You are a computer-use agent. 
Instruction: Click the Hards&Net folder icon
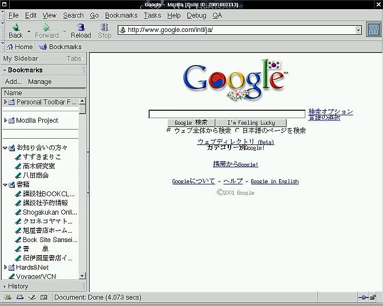[11, 267]
